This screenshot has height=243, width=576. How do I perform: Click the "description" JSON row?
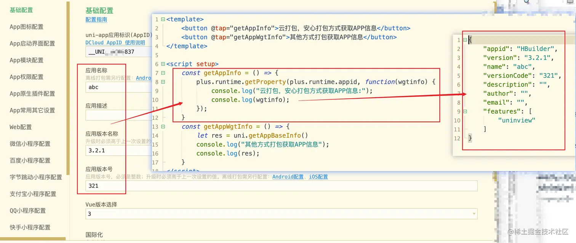(x=517, y=85)
